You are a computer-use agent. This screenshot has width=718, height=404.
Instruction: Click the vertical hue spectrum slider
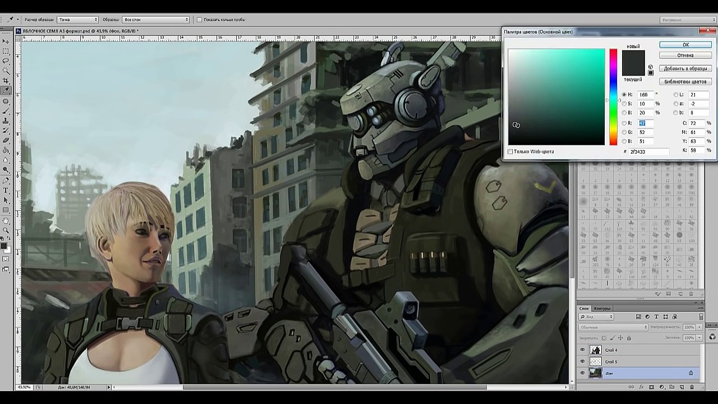[613, 97]
